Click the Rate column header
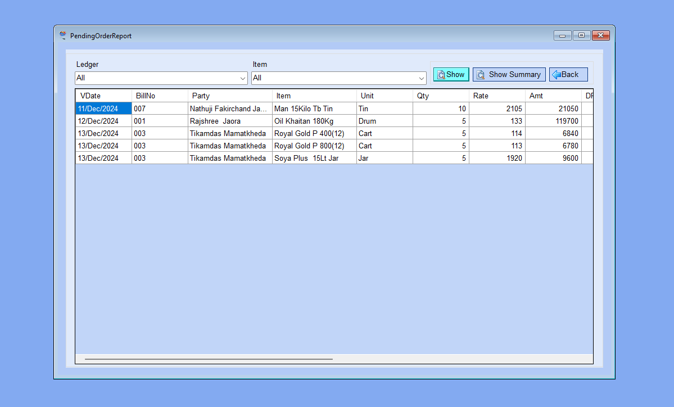674x407 pixels. [497, 96]
